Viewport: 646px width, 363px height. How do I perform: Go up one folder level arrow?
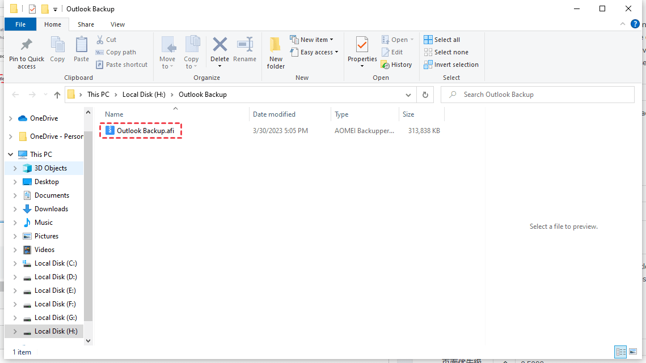(57, 95)
